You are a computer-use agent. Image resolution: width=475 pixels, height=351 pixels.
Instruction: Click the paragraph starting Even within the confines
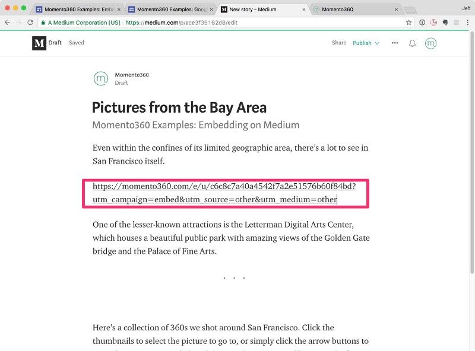click(x=230, y=154)
